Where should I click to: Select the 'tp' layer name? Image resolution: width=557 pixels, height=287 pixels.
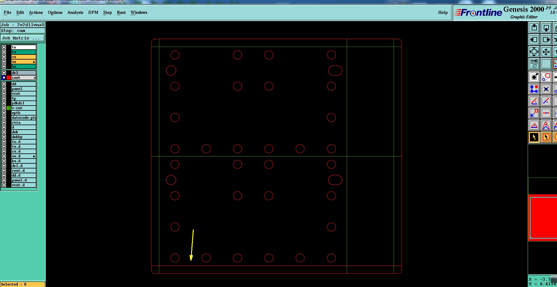click(24, 98)
